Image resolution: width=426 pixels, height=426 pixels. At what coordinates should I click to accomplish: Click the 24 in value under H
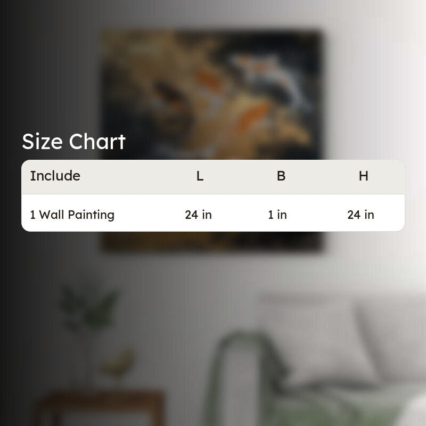361,215
